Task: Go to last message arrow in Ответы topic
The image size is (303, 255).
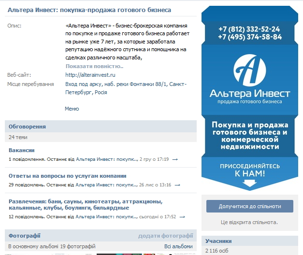Action: 177,185
